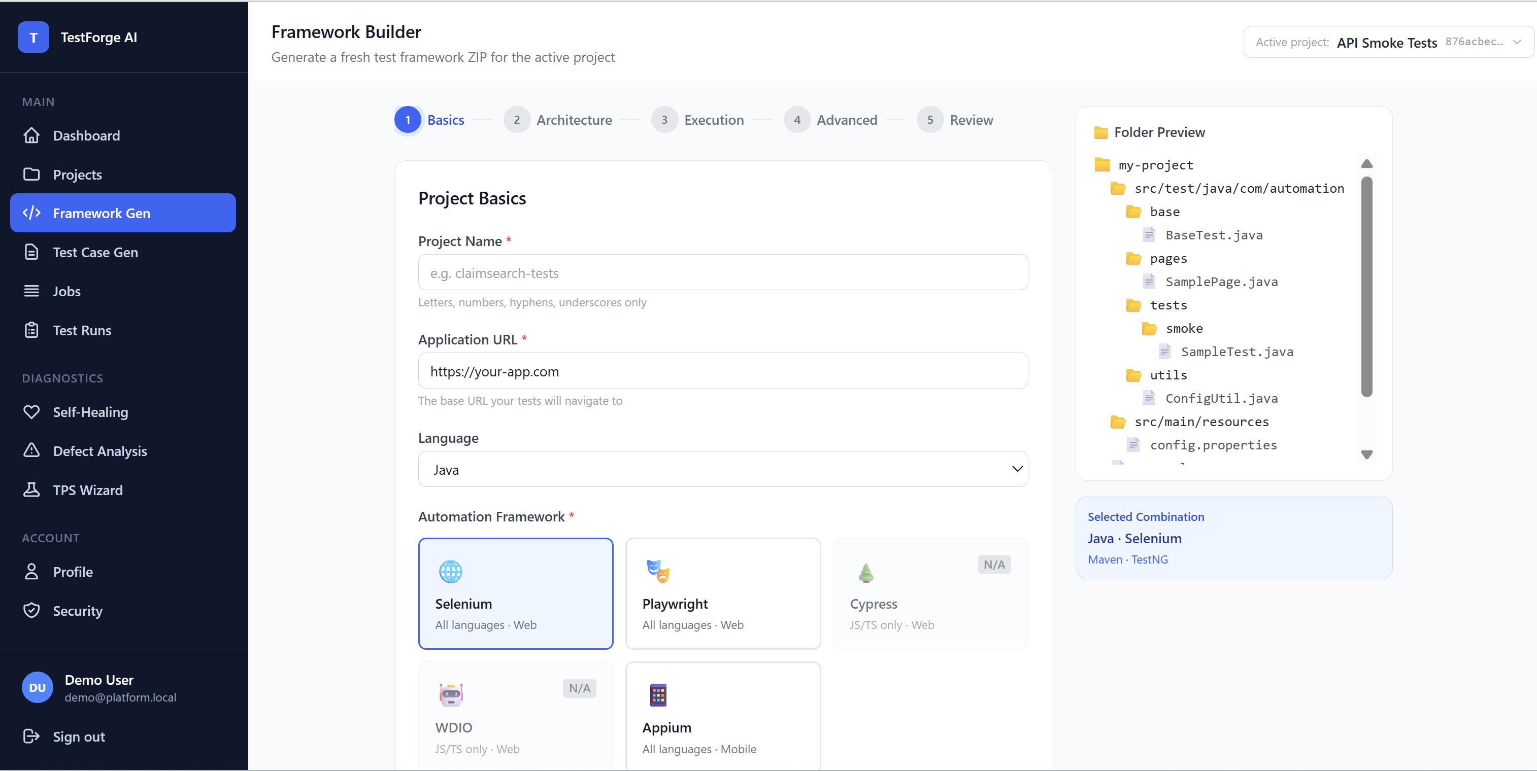This screenshot has width=1537, height=771.
Task: Open Dashboard from the sidebar
Action: point(123,135)
